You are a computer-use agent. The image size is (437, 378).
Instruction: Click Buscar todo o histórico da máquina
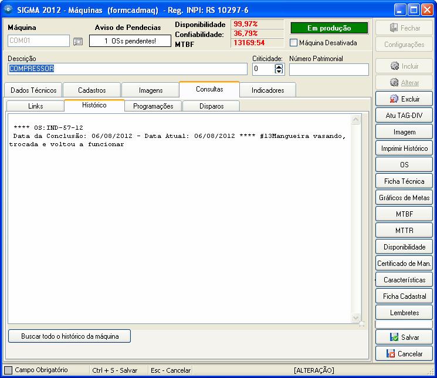[69, 336]
